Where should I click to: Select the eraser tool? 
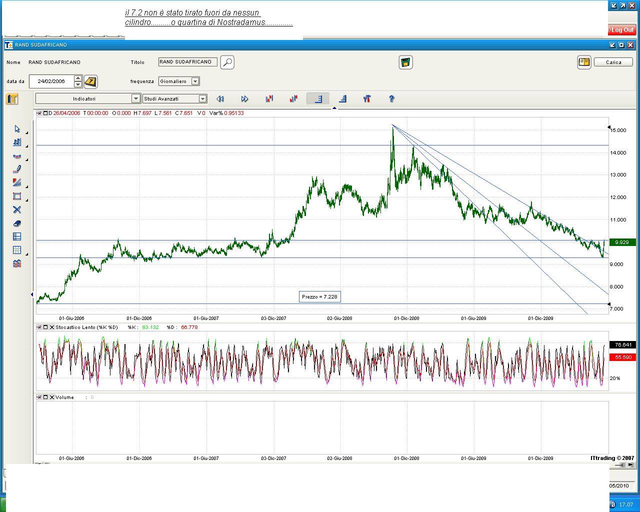[x=17, y=223]
